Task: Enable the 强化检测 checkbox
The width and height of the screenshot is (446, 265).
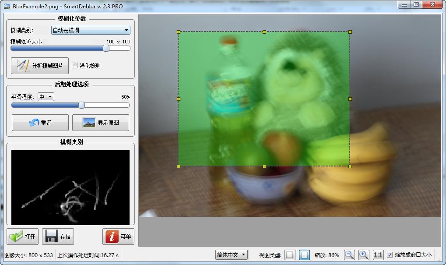Action: pyautogui.click(x=75, y=66)
